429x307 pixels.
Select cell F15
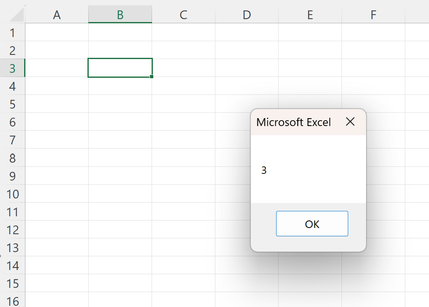[373, 284]
